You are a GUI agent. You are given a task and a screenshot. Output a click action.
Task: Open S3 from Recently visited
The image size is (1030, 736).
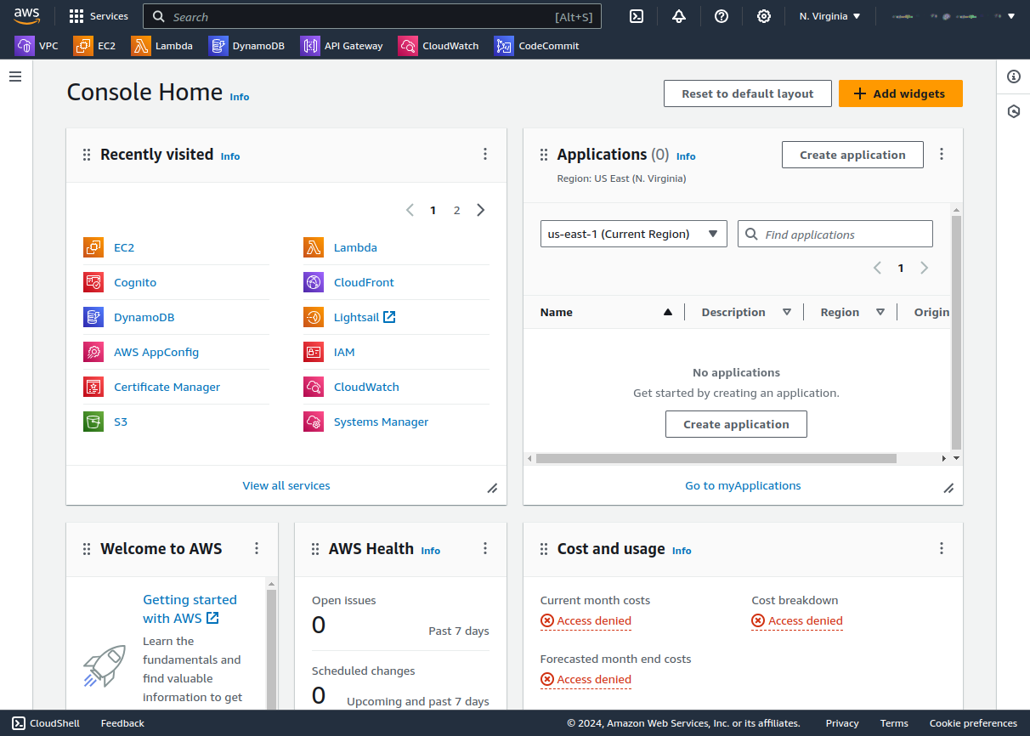pyautogui.click(x=120, y=422)
